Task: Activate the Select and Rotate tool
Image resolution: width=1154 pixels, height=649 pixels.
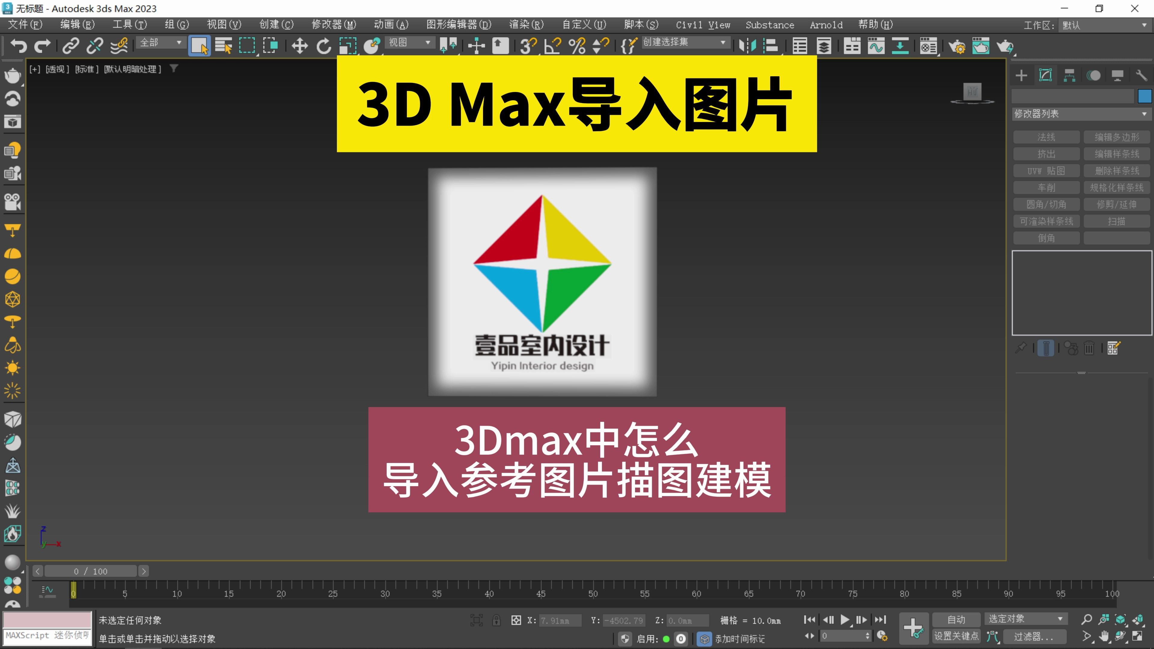Action: pos(323,46)
